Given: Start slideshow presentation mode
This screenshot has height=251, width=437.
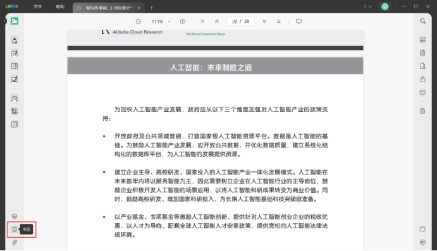Looking at the screenshot, I should pyautogui.click(x=299, y=21).
